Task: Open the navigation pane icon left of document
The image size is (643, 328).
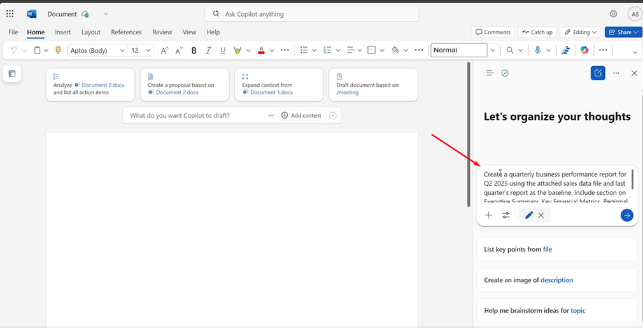Action: click(x=12, y=74)
